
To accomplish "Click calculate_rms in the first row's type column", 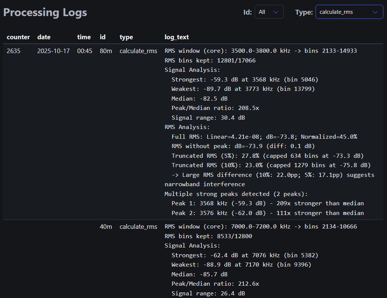I will [x=138, y=51].
